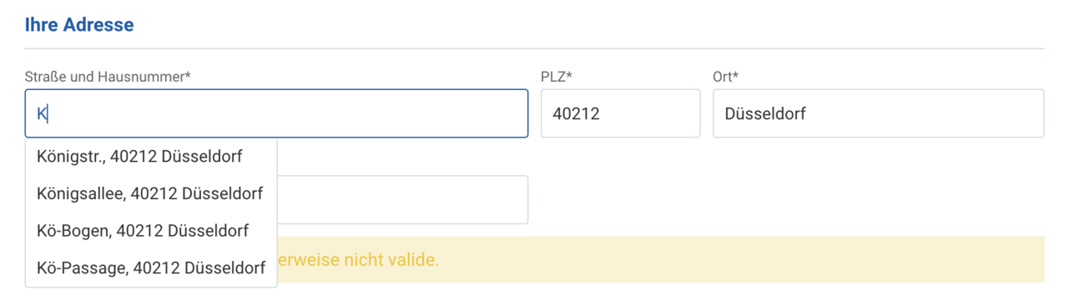The height and width of the screenshot is (306, 1068).
Task: Choose the Kö-Passage, 40212 Düsseldorf entry
Action: click(151, 268)
